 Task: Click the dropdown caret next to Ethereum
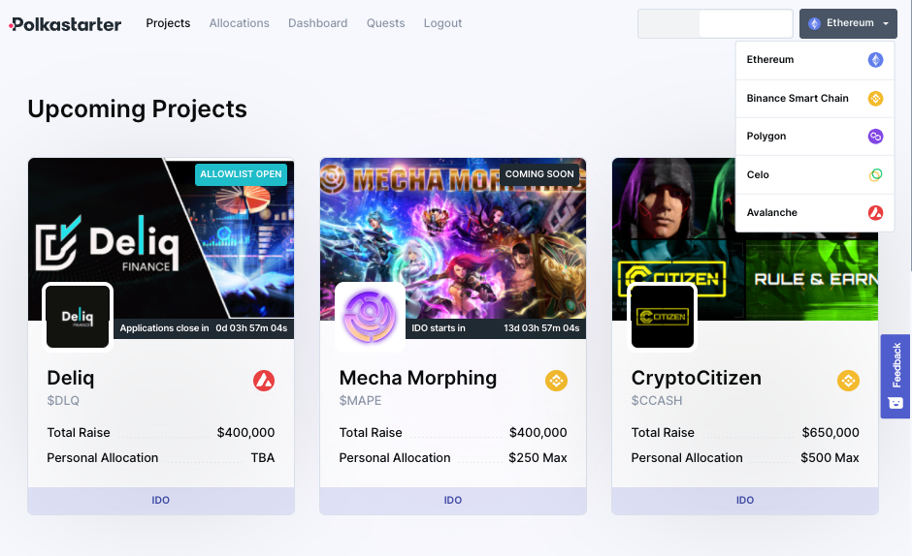(886, 24)
